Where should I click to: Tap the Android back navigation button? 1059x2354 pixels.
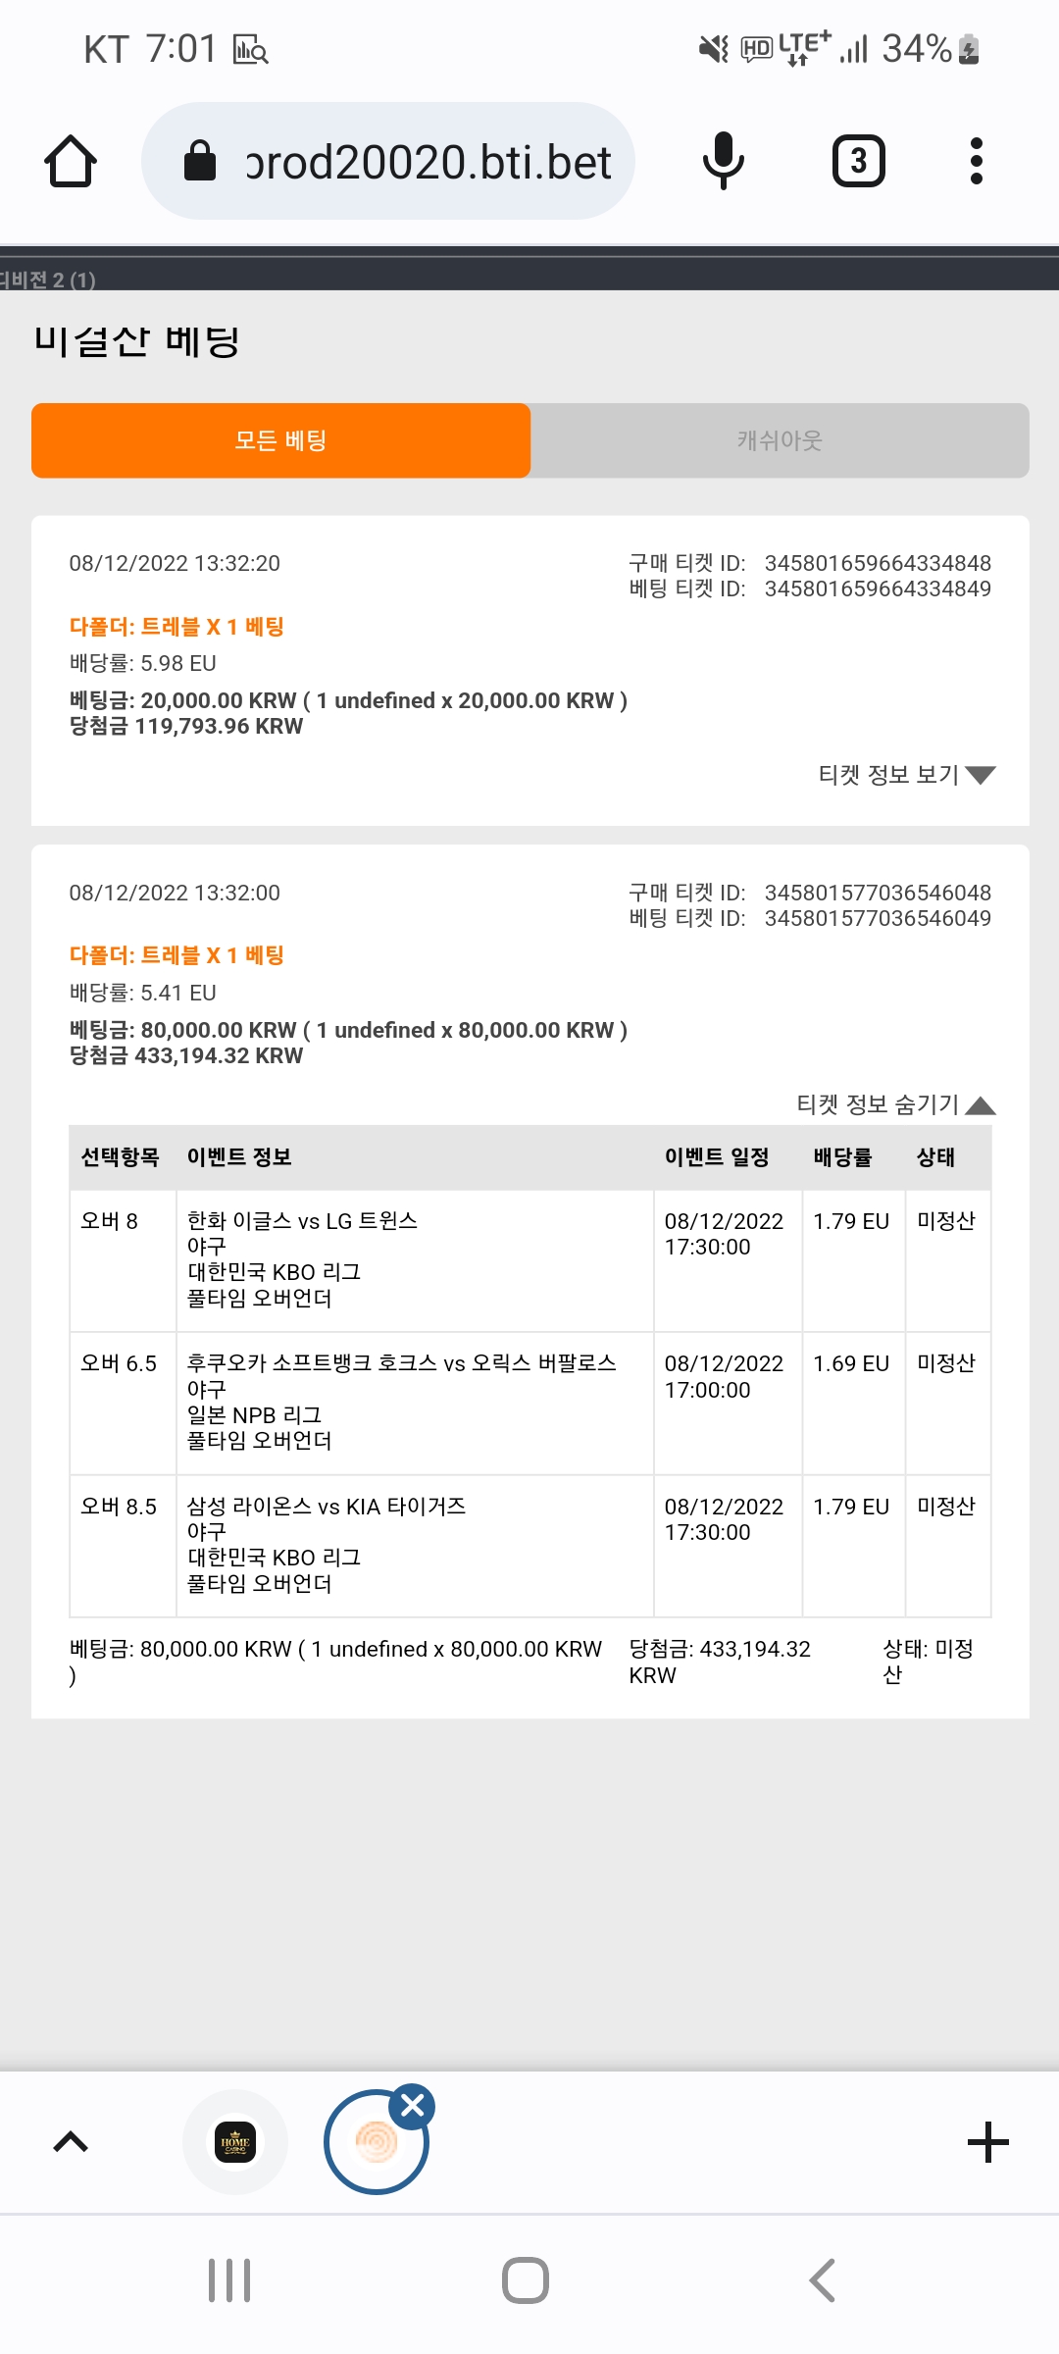(x=822, y=2280)
